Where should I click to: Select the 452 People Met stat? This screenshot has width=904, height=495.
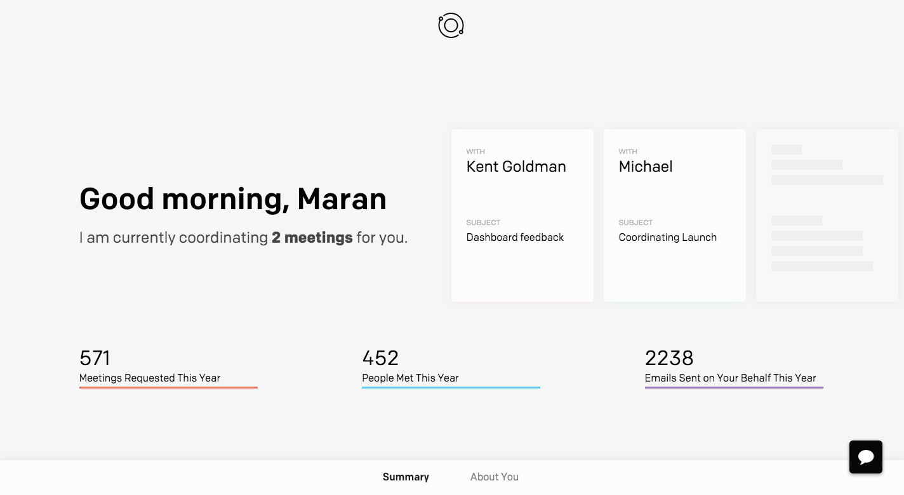[x=451, y=368]
